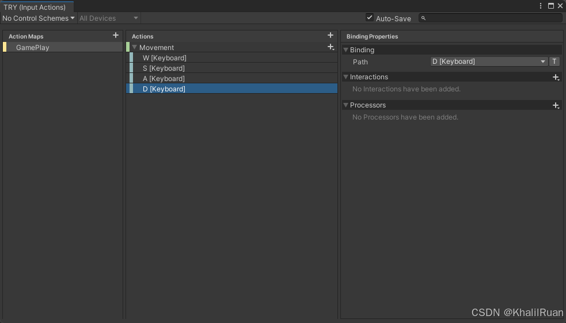The height and width of the screenshot is (323, 566).
Task: Select the TRY (Input Actions) tab
Action: coord(37,7)
